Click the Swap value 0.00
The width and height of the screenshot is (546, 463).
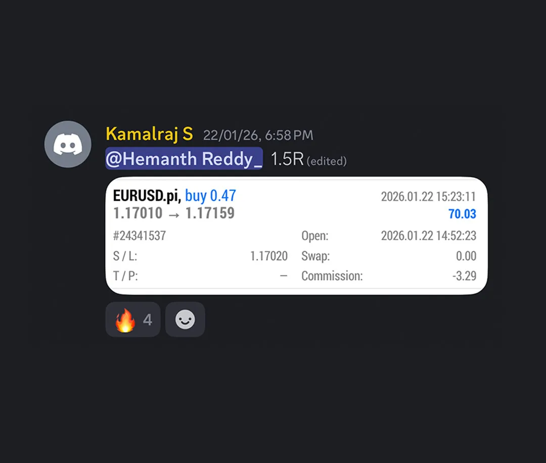click(x=466, y=256)
